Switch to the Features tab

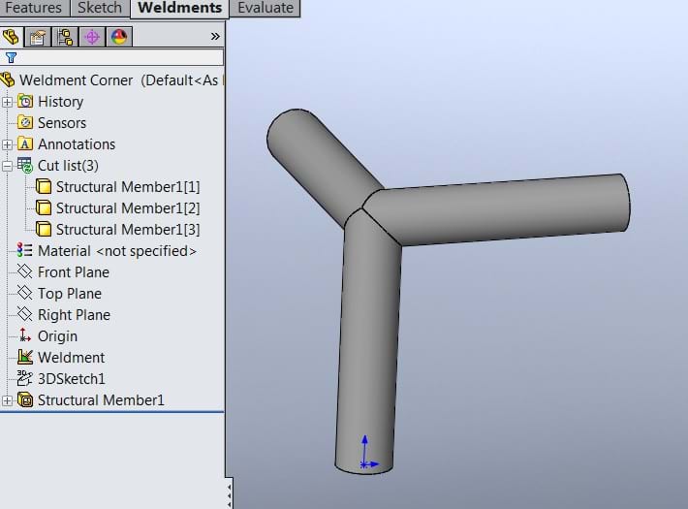(33, 8)
